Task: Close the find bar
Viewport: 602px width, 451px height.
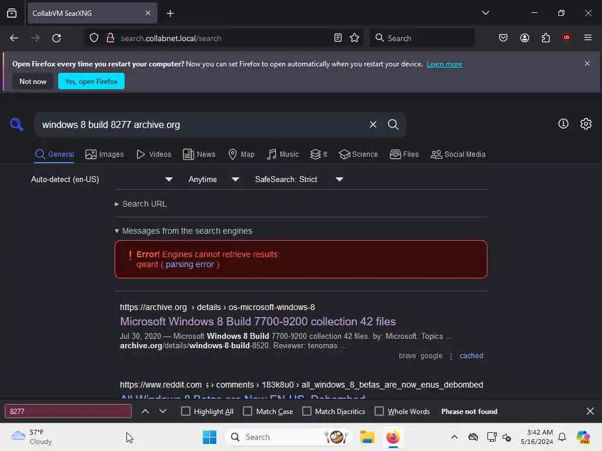Action: tap(590, 411)
